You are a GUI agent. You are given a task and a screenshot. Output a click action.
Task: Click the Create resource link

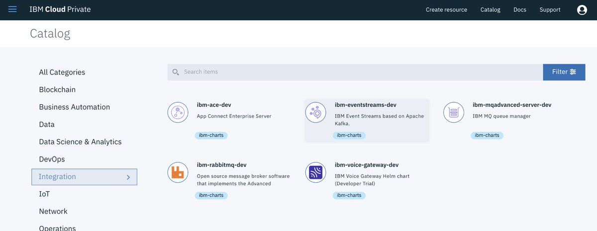pos(446,10)
